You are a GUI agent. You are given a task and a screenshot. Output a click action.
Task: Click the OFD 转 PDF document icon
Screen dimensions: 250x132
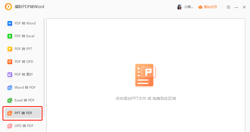(10, 126)
